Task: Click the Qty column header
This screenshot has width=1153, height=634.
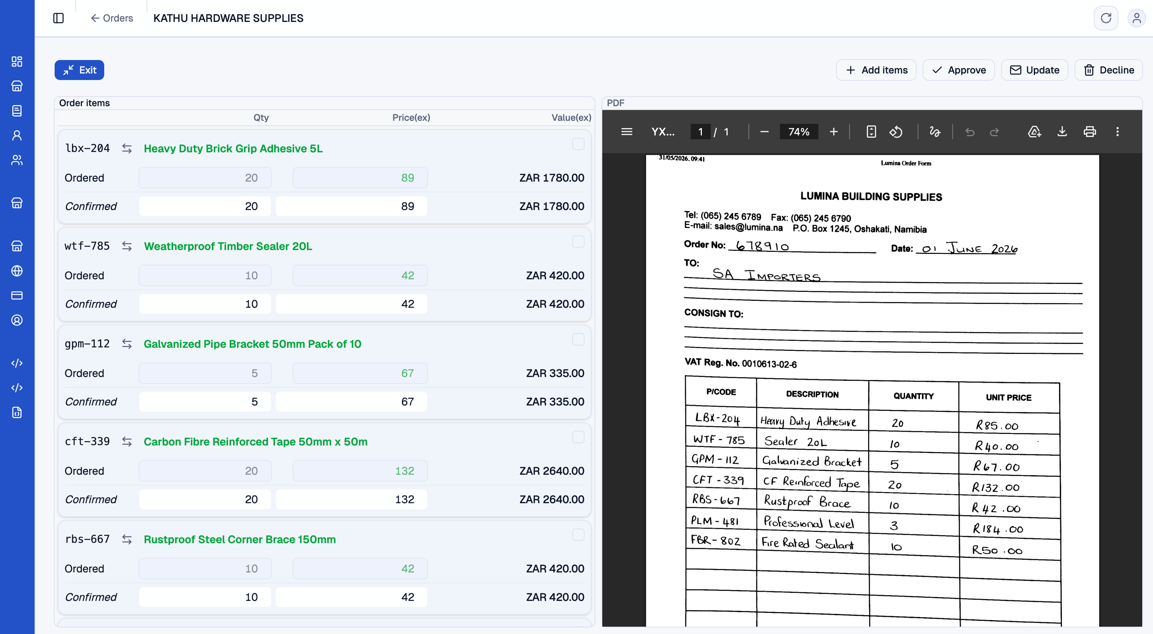Action: 261,117
